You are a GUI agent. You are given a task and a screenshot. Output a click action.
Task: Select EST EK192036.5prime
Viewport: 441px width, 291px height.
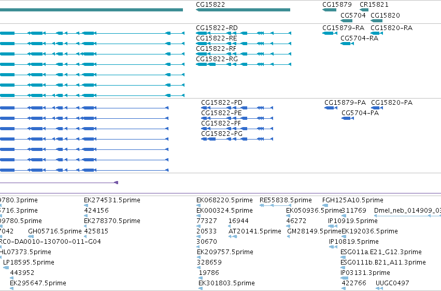click(369, 231)
